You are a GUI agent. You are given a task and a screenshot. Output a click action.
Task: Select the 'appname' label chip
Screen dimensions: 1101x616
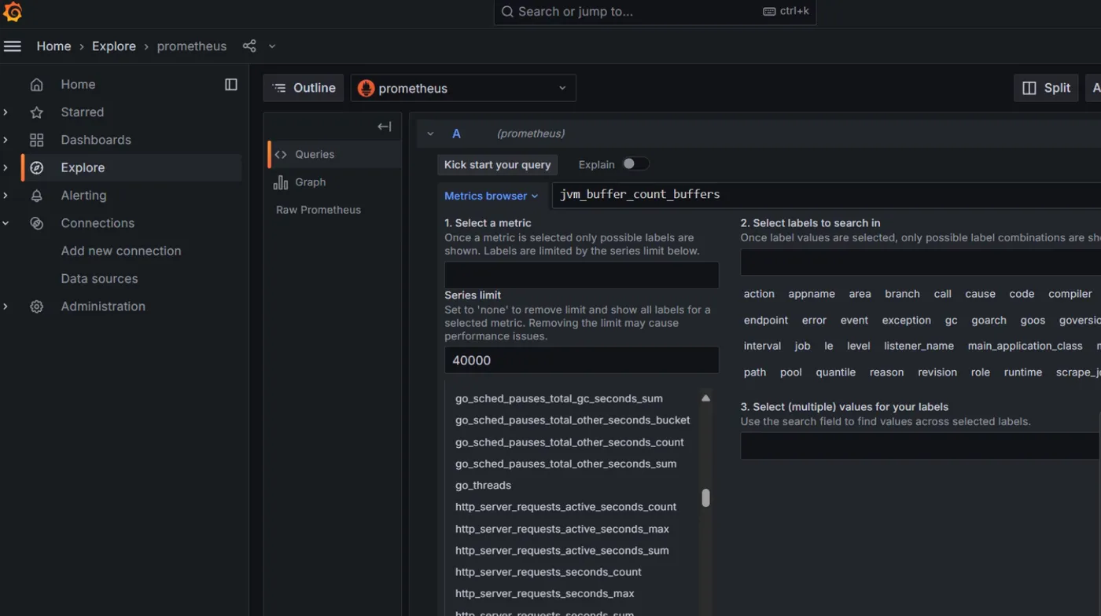click(x=812, y=294)
